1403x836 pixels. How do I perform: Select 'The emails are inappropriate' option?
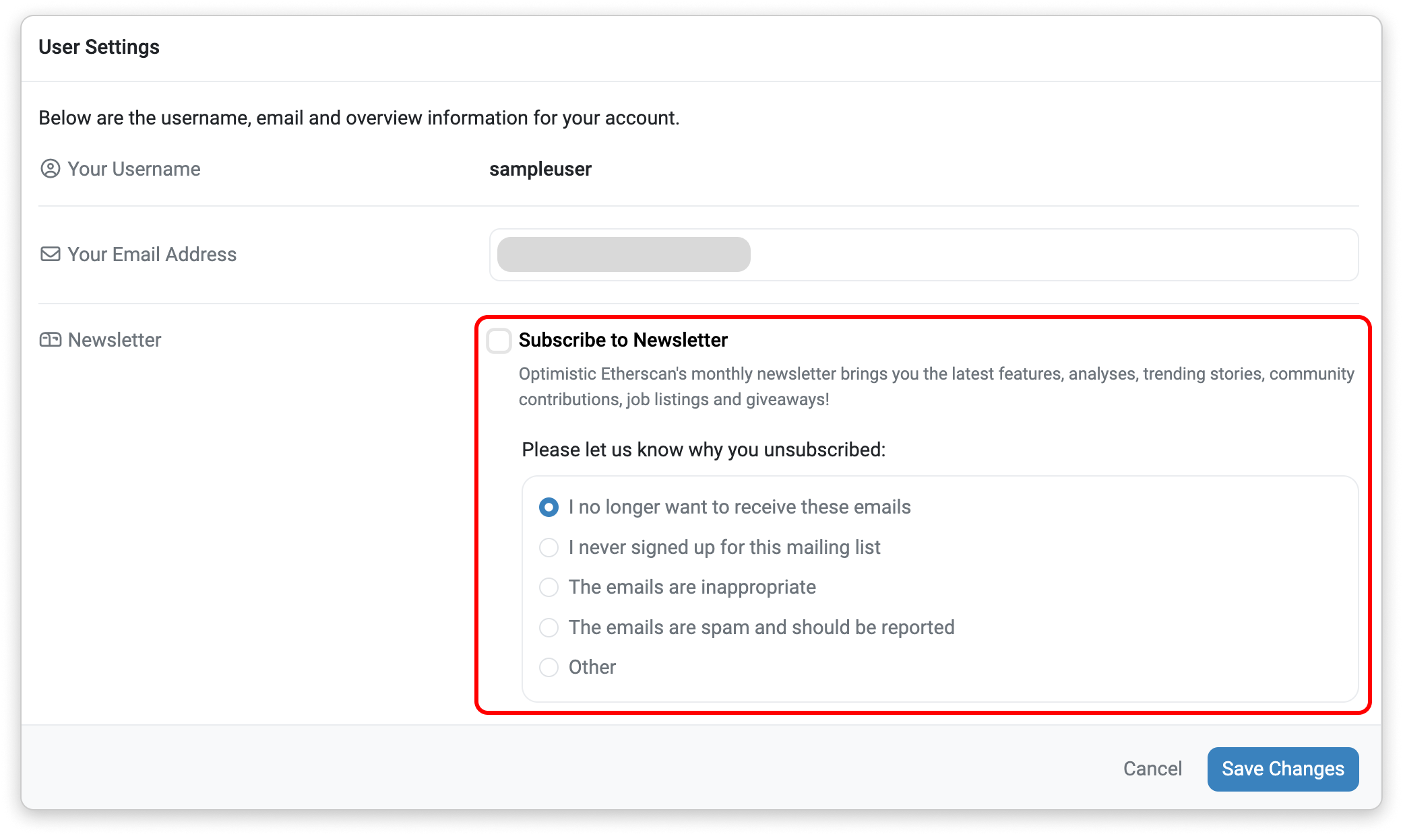click(x=549, y=587)
